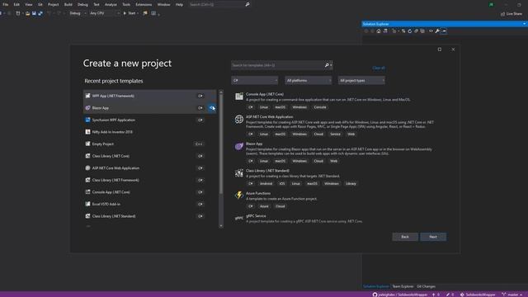Select the gRPC Service template title
The width and height of the screenshot is (528, 297).
[256, 216]
